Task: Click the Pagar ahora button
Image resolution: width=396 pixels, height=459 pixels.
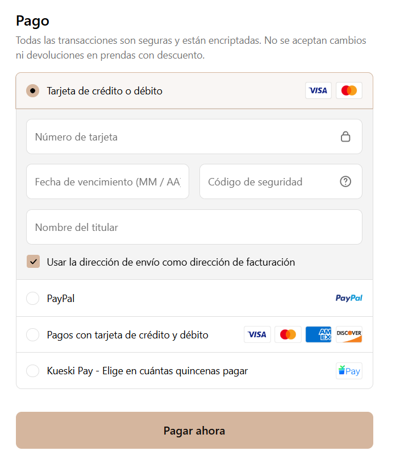Action: click(194, 431)
